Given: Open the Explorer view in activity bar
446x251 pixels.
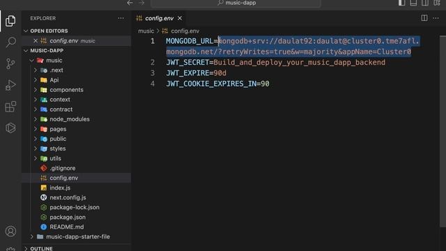Looking at the screenshot, I should point(10,21).
